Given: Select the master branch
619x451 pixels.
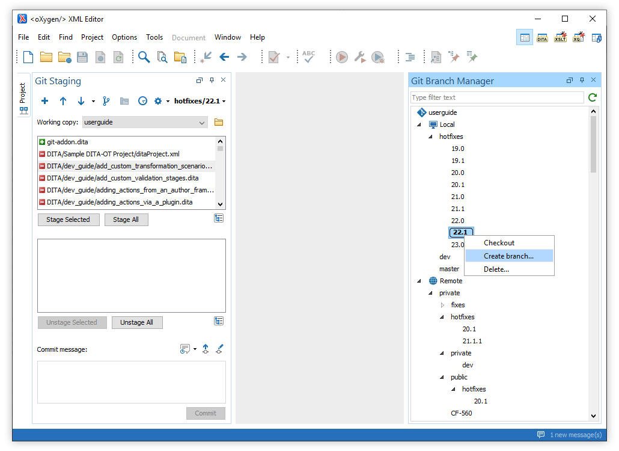Looking at the screenshot, I should (450, 269).
